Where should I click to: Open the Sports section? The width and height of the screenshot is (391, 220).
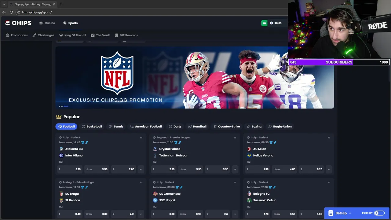pyautogui.click(x=70, y=23)
